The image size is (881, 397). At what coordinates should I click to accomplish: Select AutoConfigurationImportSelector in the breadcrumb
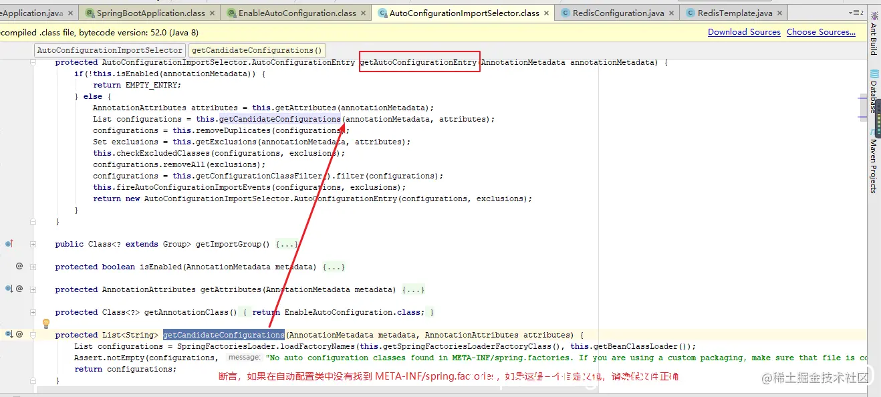(110, 50)
